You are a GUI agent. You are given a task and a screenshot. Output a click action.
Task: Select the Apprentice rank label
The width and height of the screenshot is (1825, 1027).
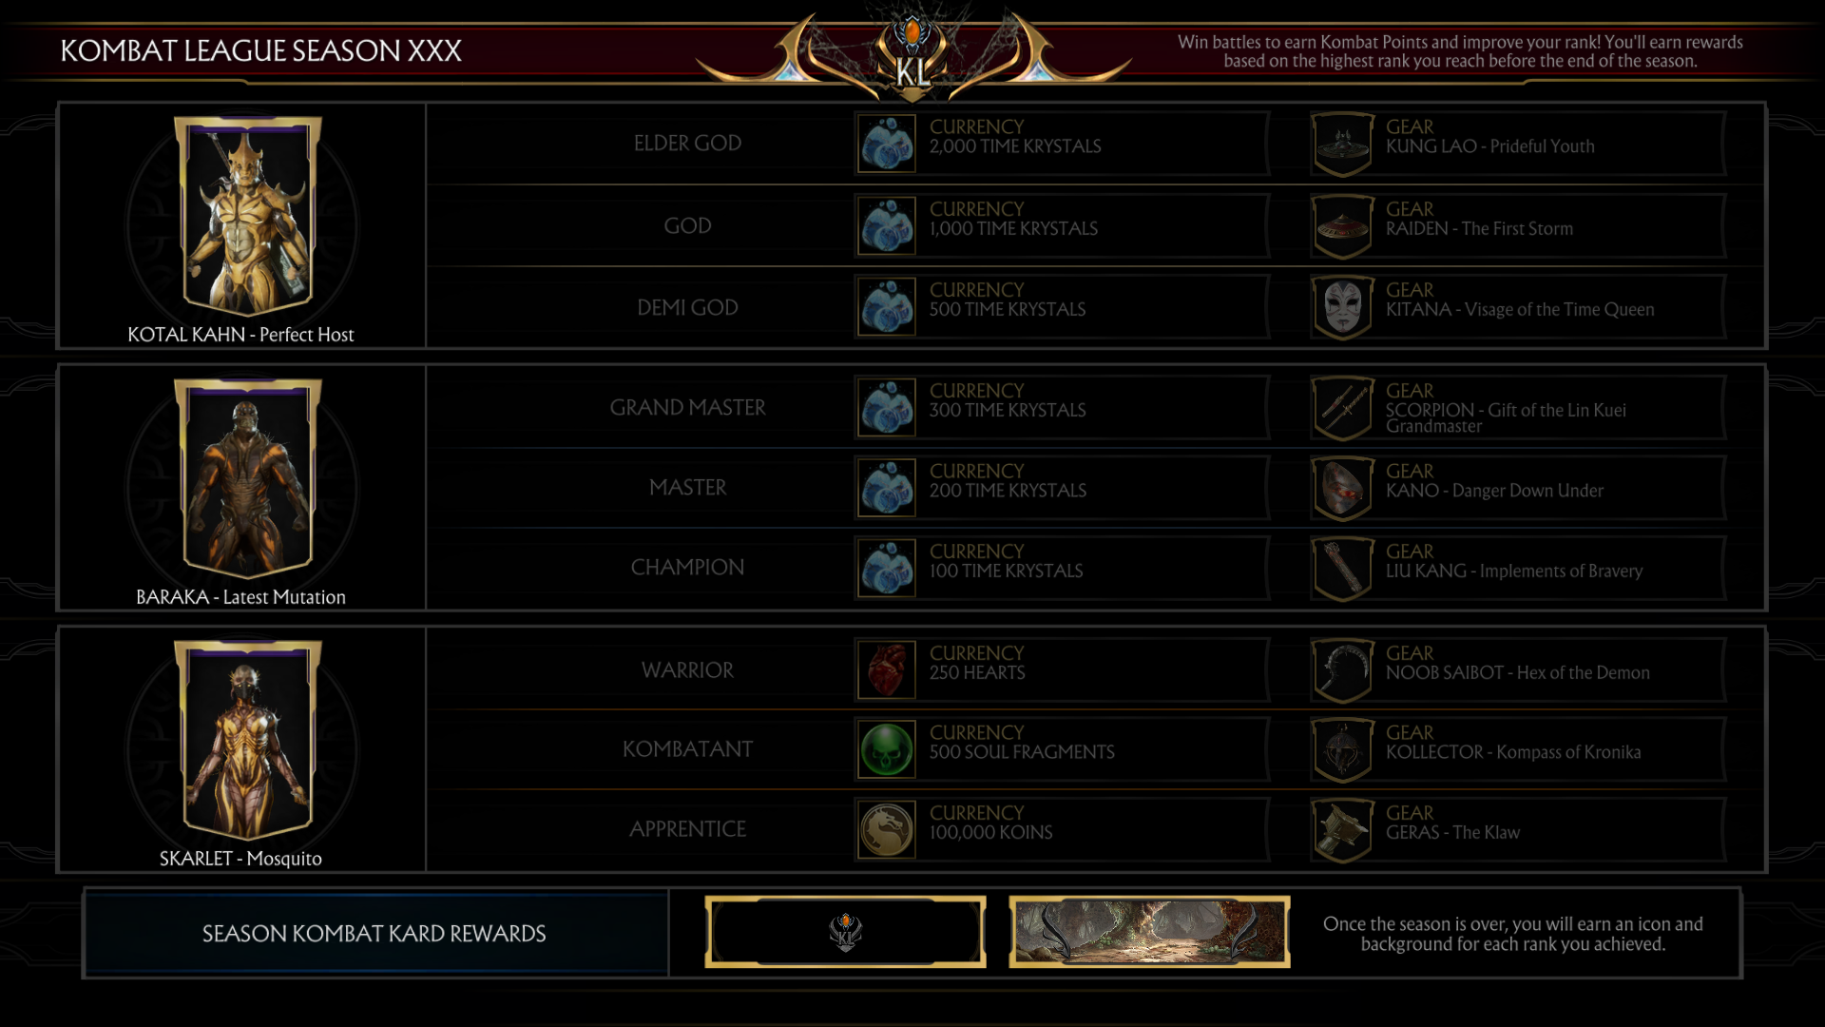(x=687, y=829)
